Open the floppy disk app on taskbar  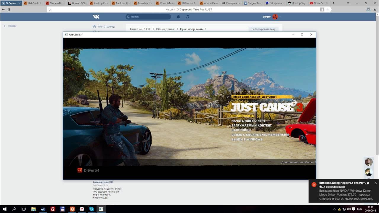[x=62, y=209]
